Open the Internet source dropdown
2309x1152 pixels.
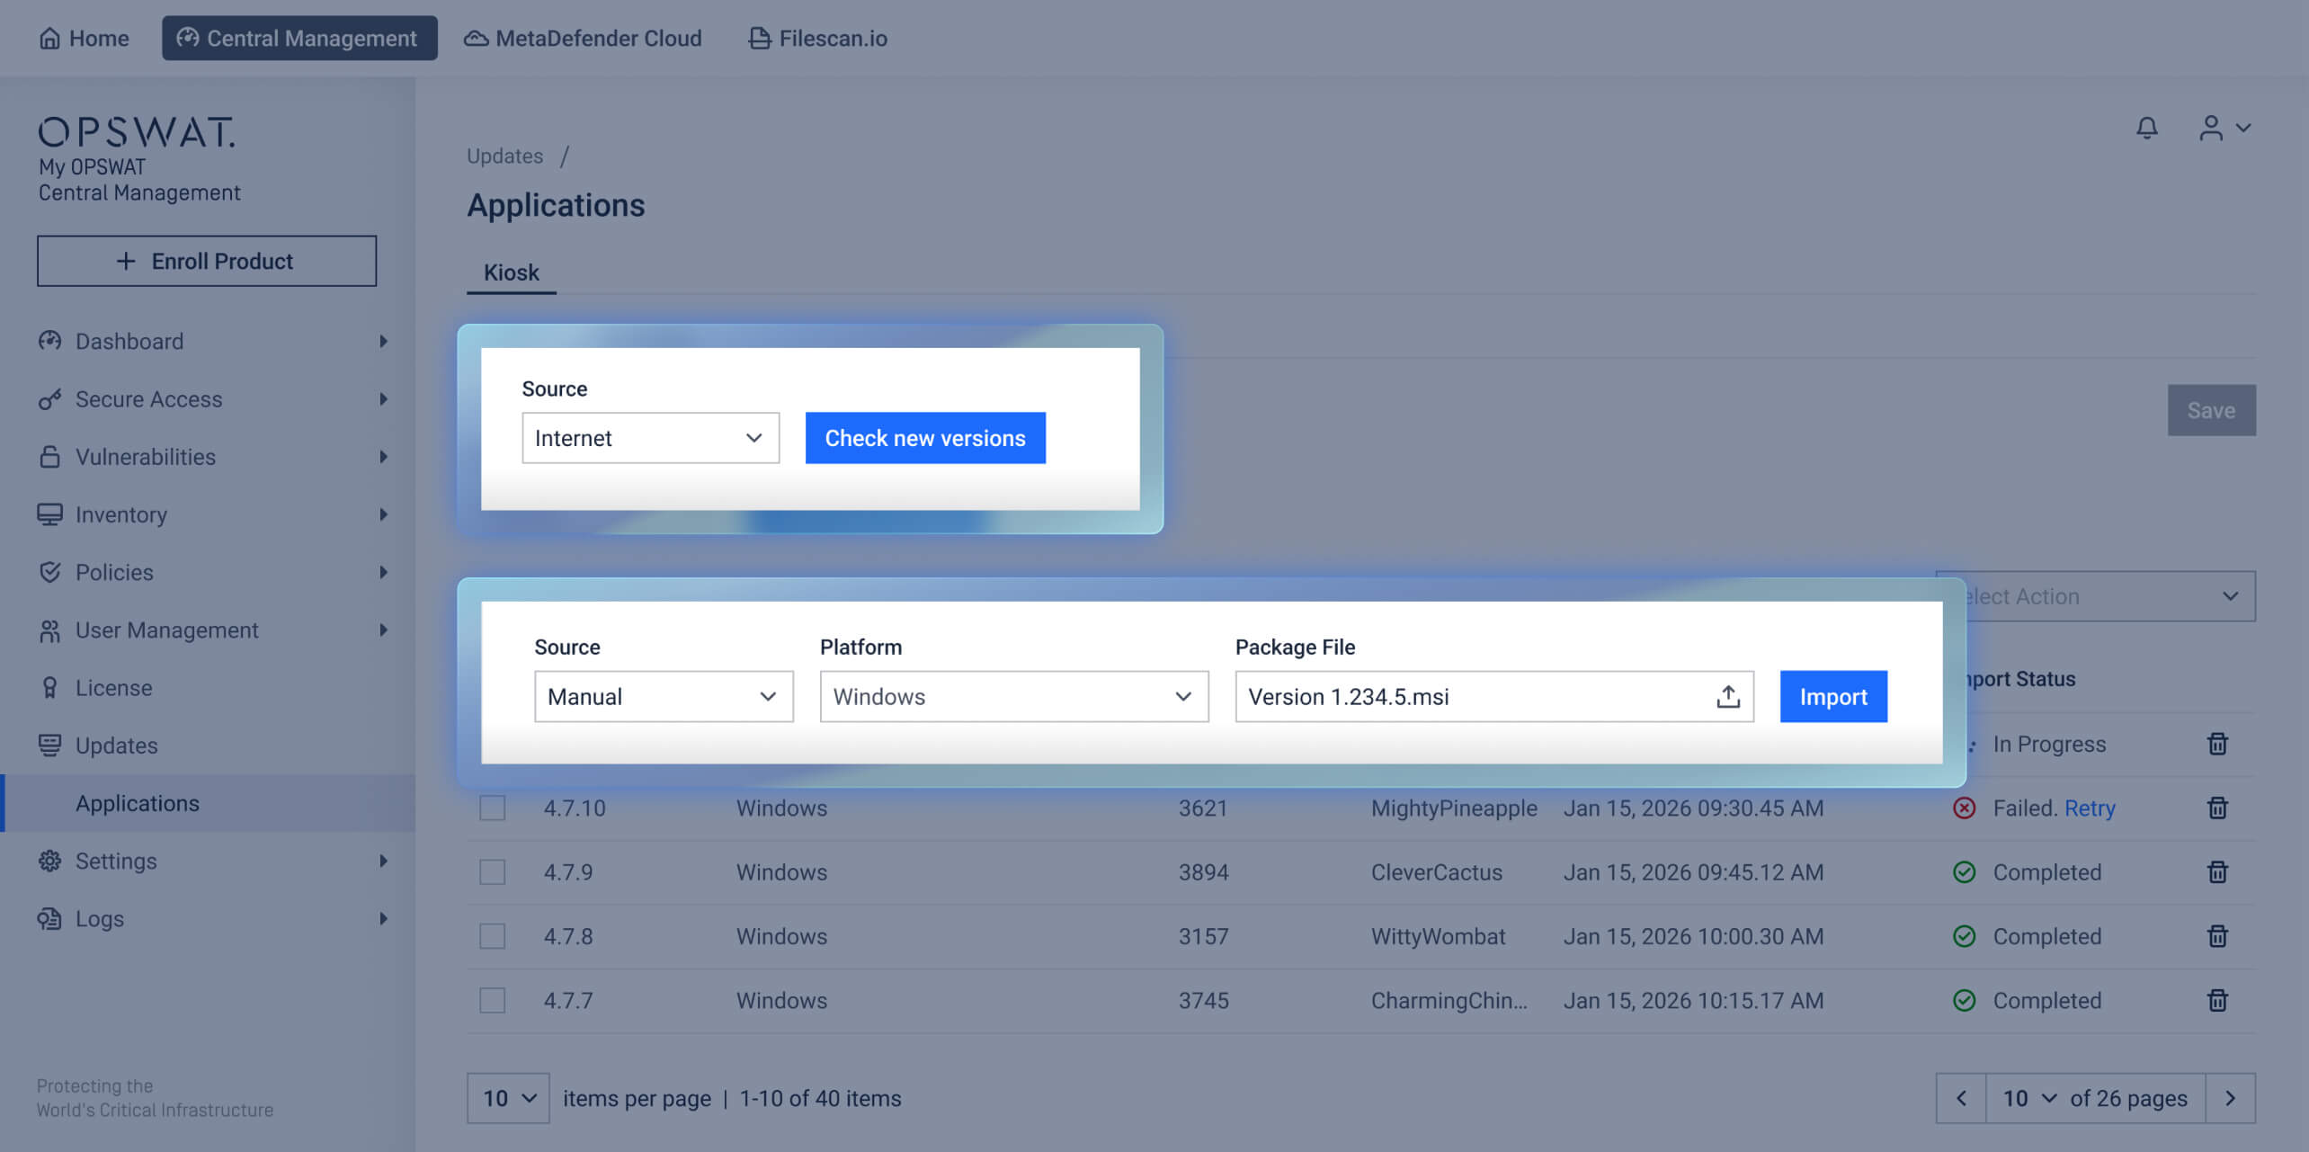click(x=650, y=438)
